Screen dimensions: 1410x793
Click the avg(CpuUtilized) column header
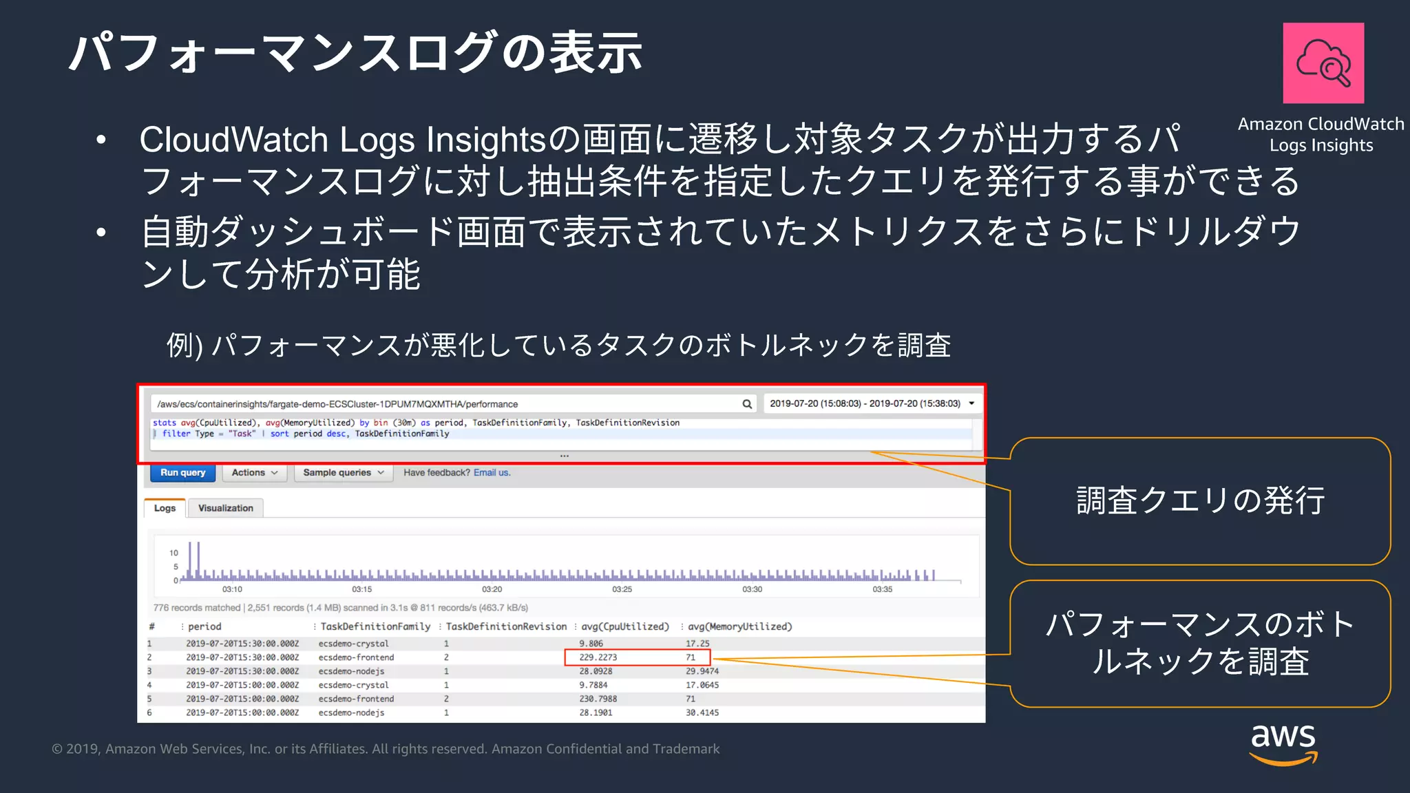pos(625,626)
